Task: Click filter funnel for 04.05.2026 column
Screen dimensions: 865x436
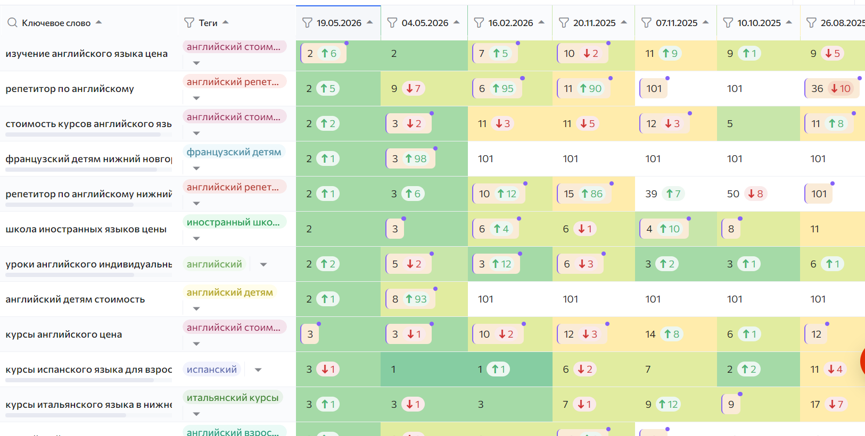Action: pos(392,23)
